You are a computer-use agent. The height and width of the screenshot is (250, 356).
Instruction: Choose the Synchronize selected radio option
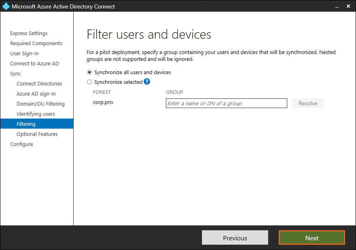[x=89, y=82]
